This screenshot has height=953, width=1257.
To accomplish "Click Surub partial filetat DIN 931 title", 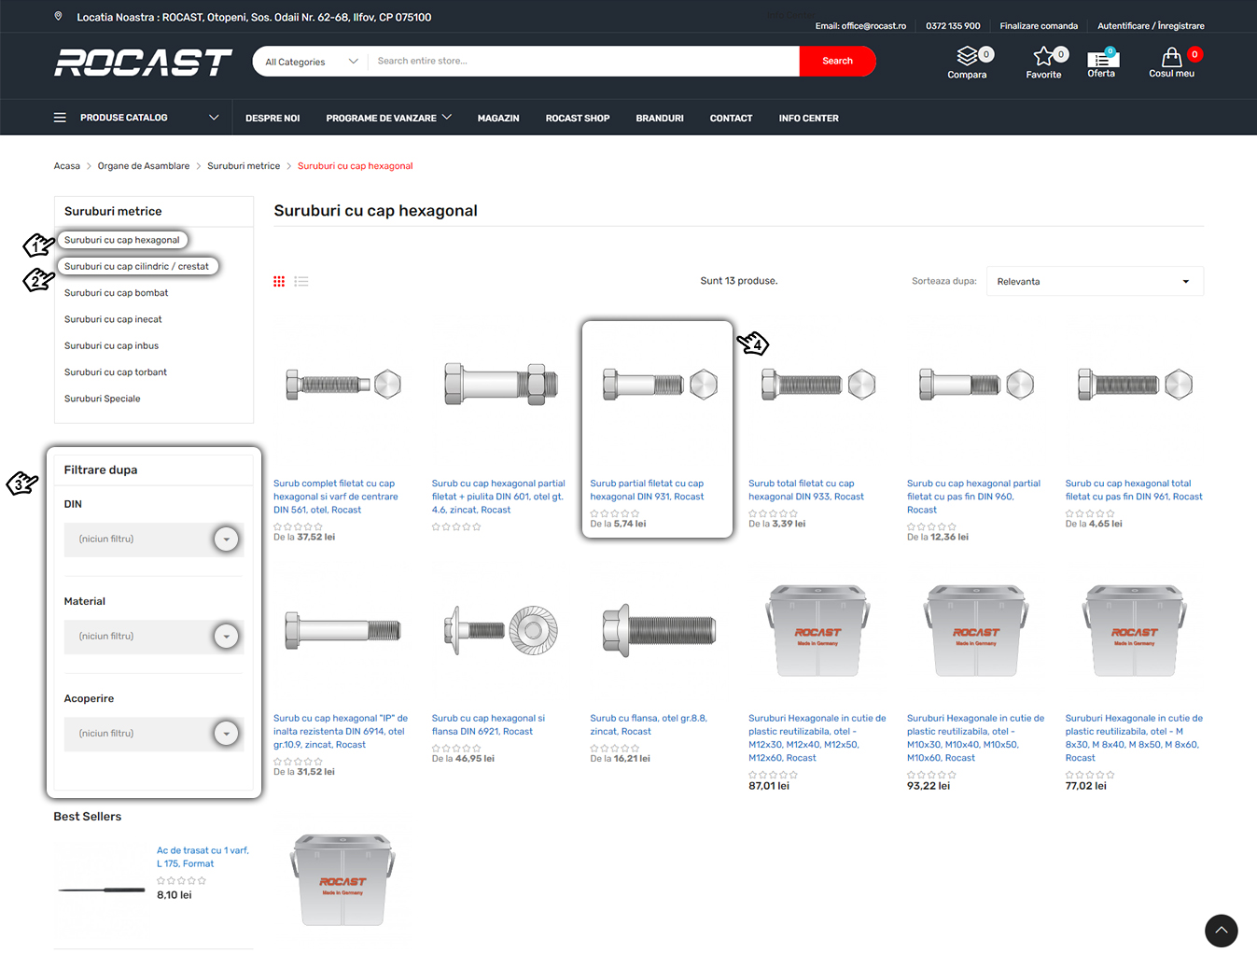I will [x=647, y=490].
